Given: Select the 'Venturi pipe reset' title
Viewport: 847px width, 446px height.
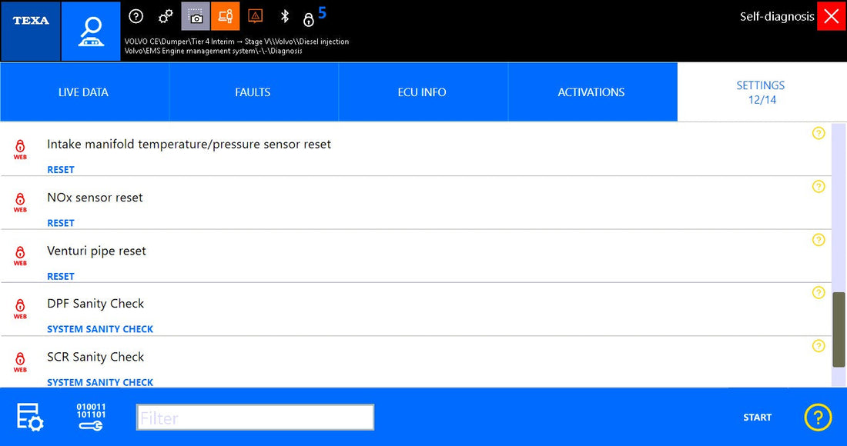Looking at the screenshot, I should 97,251.
